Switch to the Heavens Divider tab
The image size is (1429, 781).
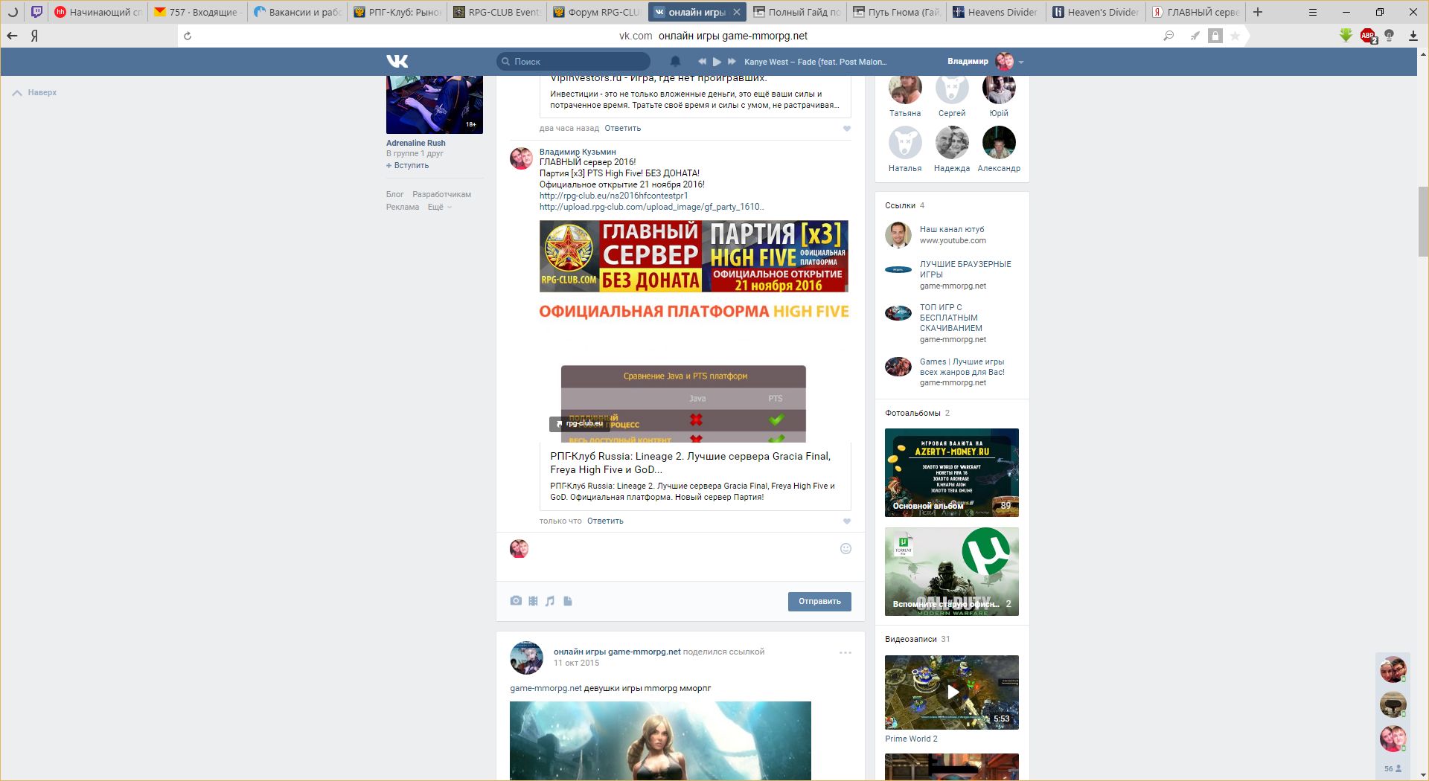coord(996,12)
